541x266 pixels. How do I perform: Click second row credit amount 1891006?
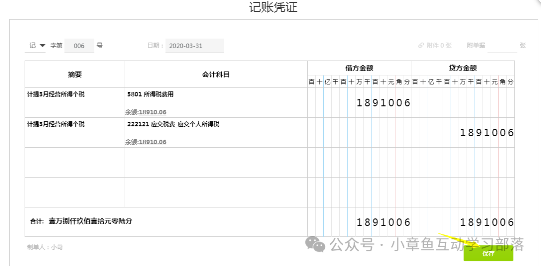click(487, 133)
